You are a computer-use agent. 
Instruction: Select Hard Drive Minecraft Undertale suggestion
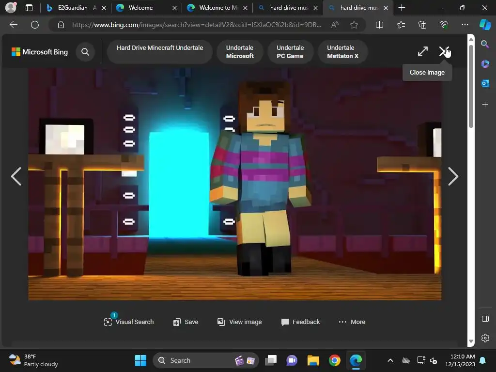point(160,51)
